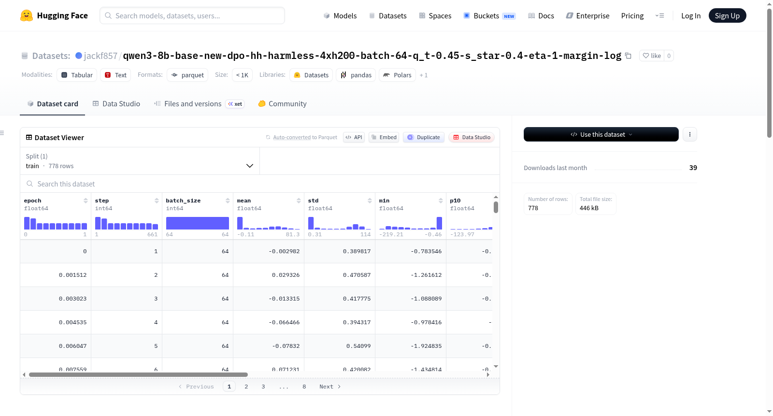Open the Datasets navigation item
The image size is (773, 416).
[x=387, y=15]
